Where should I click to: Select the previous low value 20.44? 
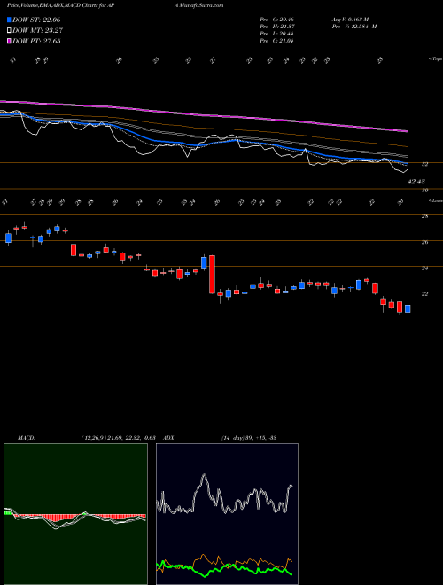click(285, 34)
